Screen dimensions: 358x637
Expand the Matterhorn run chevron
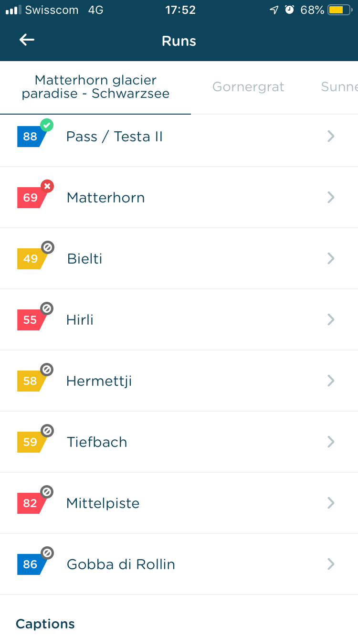pos(331,198)
